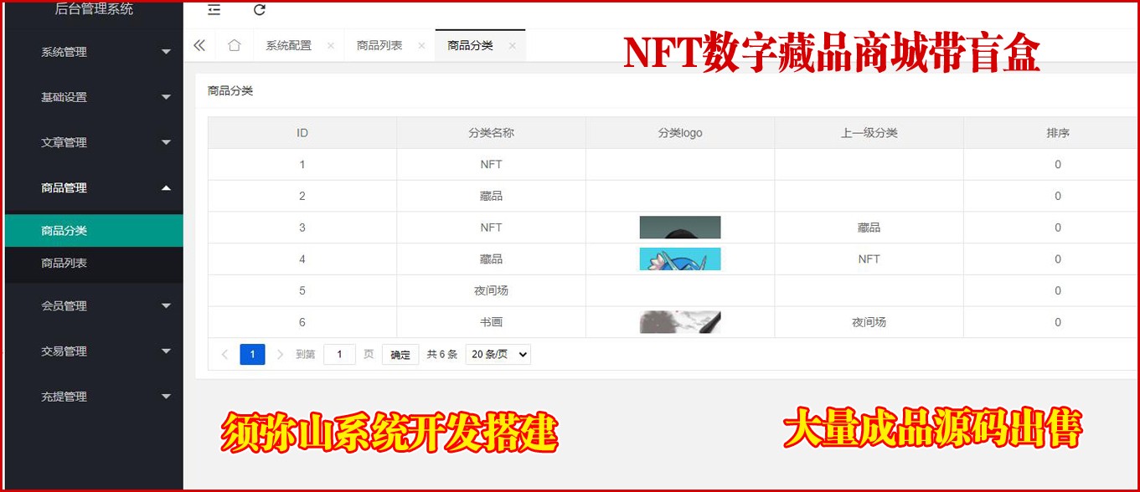Viewport: 1140px width, 492px height.
Task: Collapse the 商品管理 sidebar menu
Action: [x=94, y=188]
